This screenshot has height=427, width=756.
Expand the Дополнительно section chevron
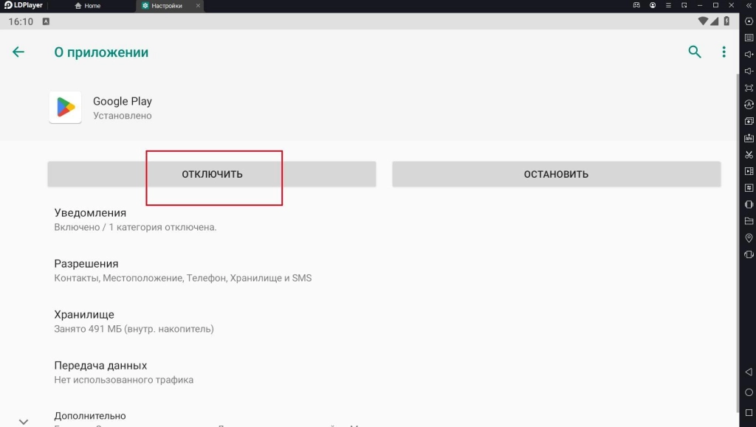click(24, 421)
